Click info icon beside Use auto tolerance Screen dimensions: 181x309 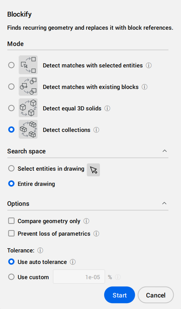coord(73,262)
